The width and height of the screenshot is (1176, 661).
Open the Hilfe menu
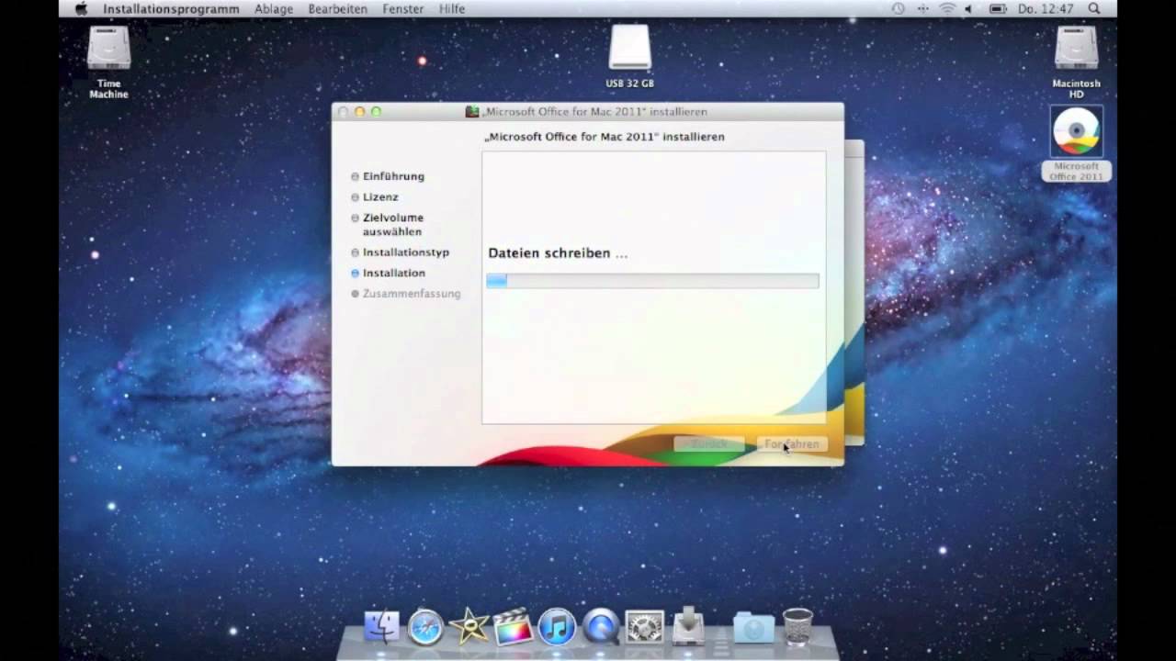tap(452, 8)
